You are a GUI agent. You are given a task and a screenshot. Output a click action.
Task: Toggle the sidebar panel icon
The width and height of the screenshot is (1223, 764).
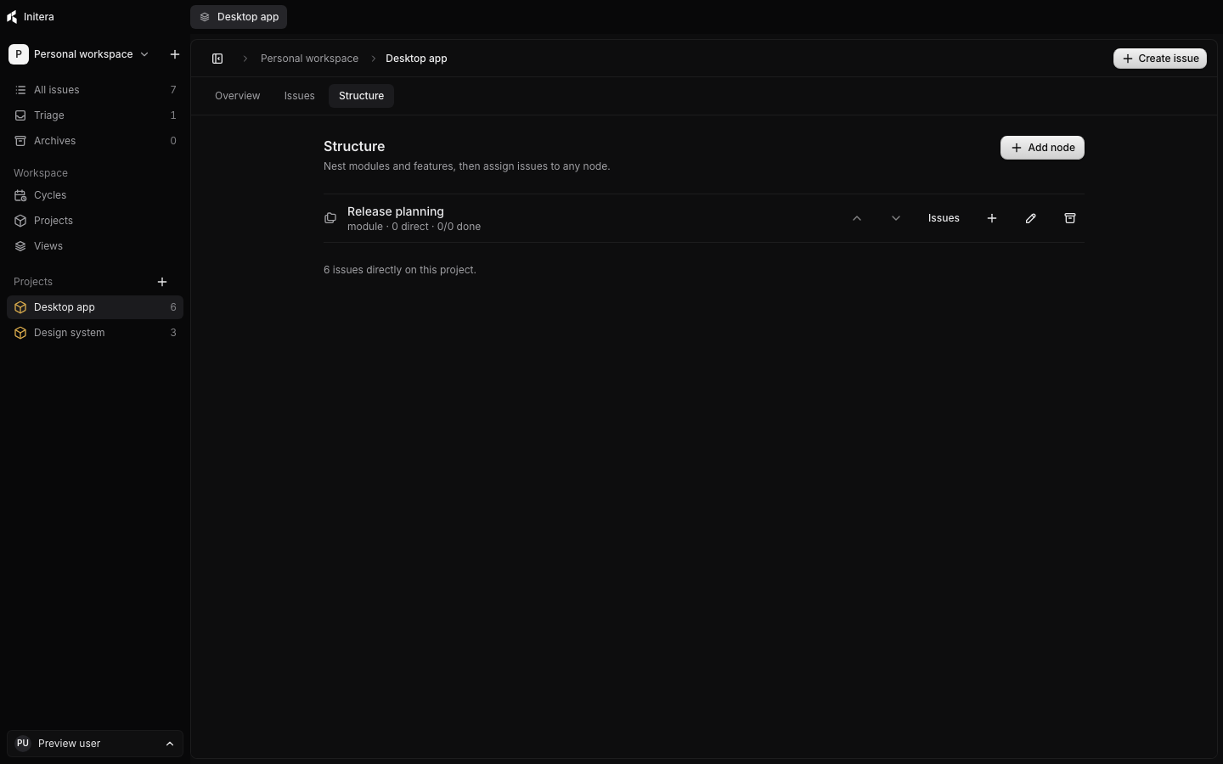tap(217, 59)
